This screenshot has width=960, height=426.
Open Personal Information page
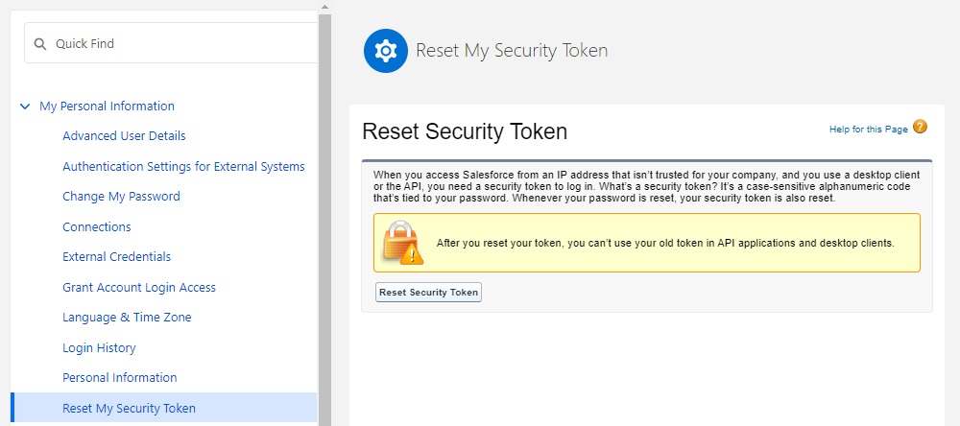tap(120, 378)
